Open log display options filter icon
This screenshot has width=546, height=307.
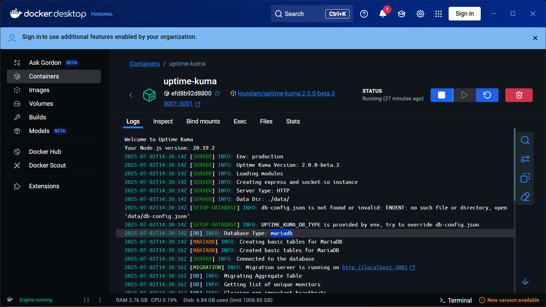pyautogui.click(x=525, y=159)
